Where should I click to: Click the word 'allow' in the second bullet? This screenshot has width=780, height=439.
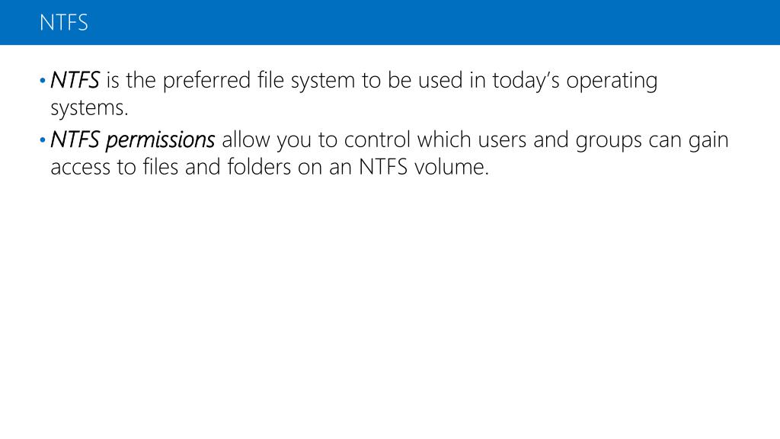pyautogui.click(x=246, y=140)
